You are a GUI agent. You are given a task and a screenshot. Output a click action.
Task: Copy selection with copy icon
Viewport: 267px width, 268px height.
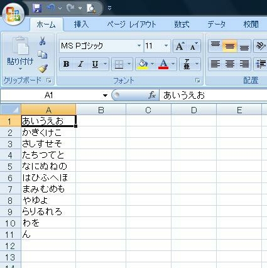click(x=43, y=55)
